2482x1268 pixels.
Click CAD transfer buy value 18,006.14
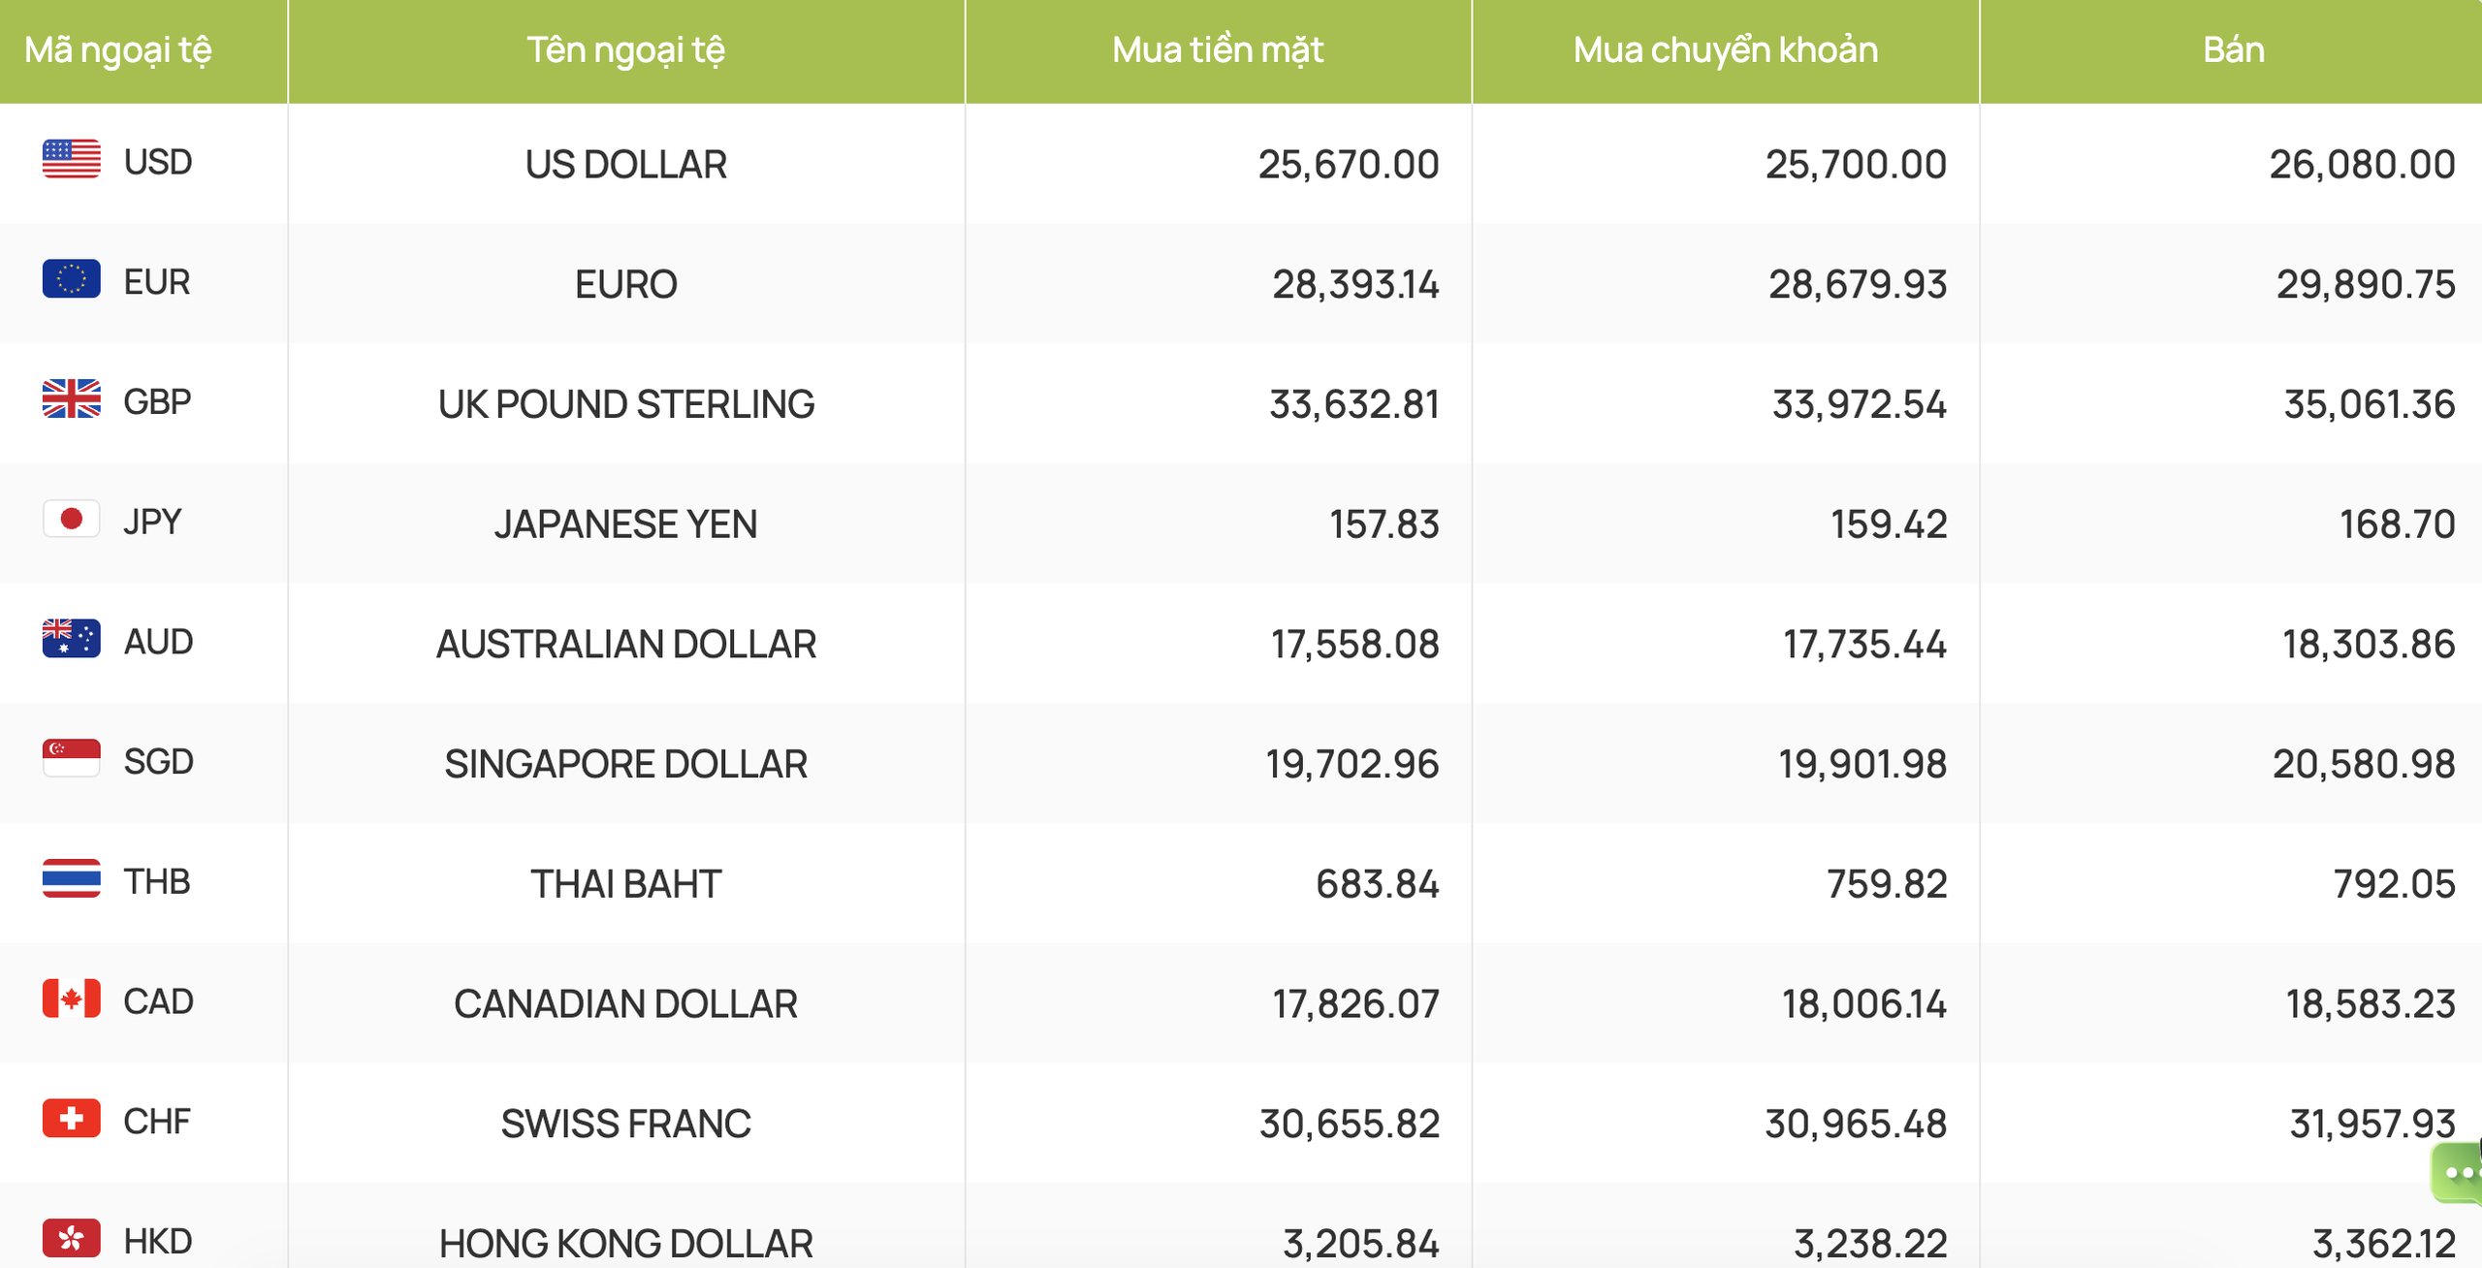(x=1864, y=1004)
